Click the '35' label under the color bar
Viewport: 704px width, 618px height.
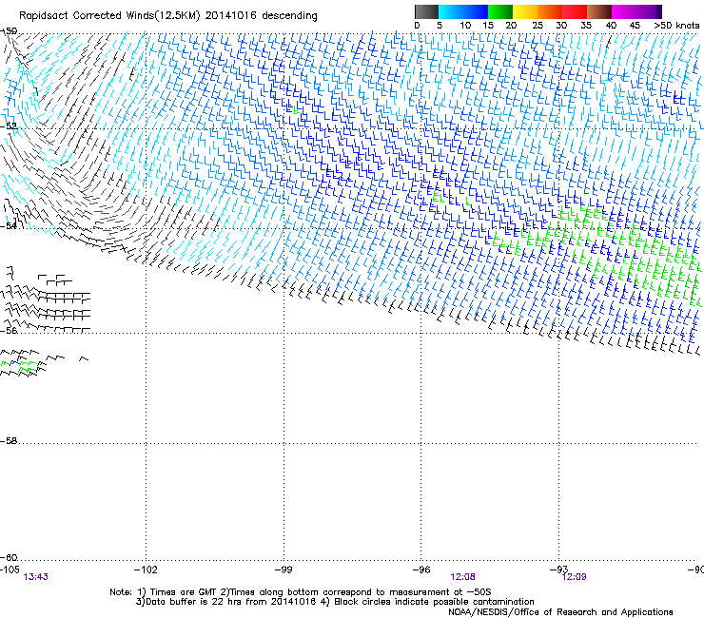586,26
